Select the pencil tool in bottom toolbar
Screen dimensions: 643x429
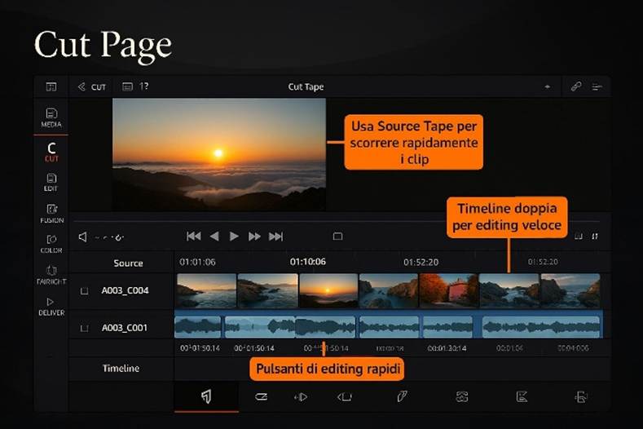click(x=402, y=397)
